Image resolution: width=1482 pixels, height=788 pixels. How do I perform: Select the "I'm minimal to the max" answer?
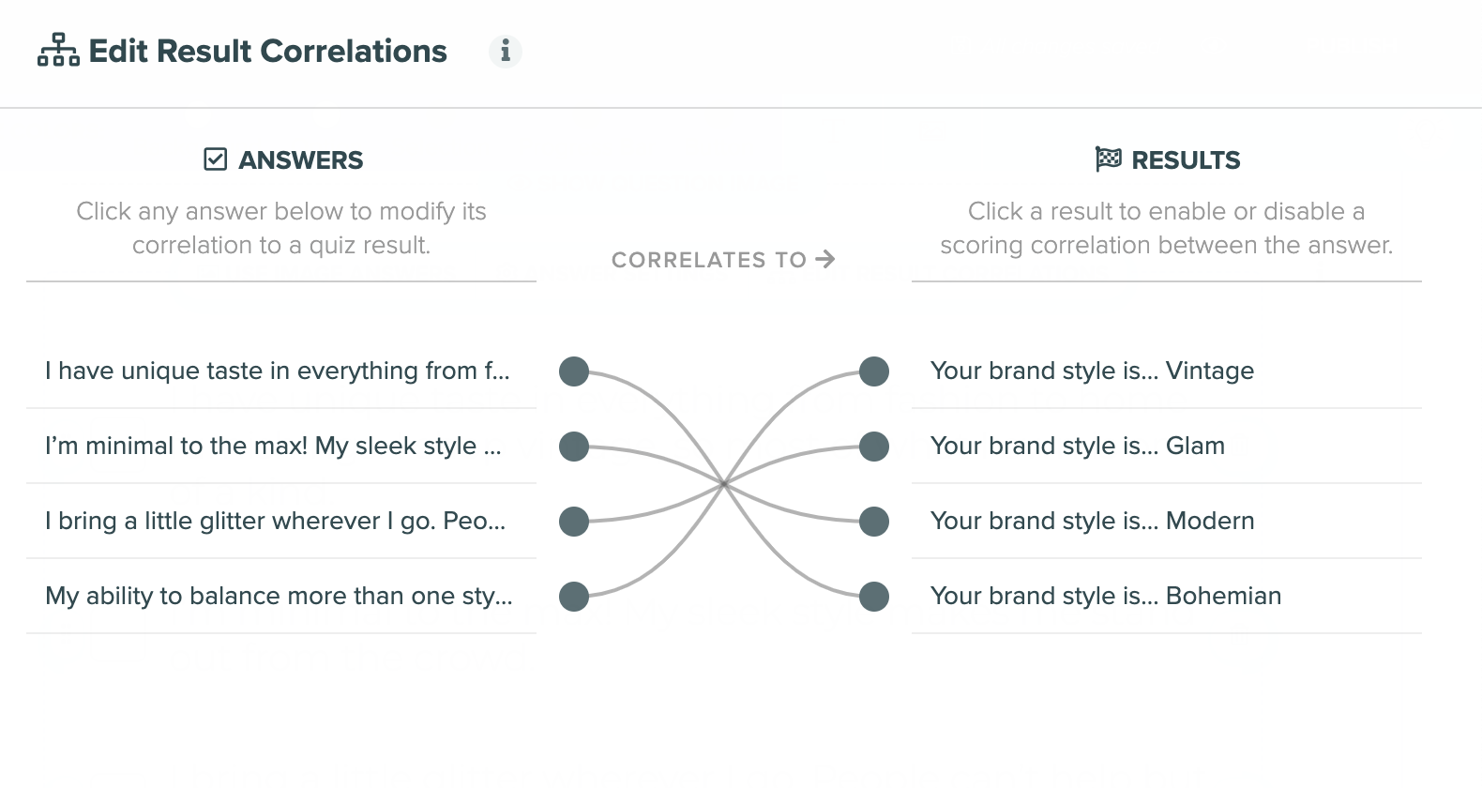click(x=274, y=447)
